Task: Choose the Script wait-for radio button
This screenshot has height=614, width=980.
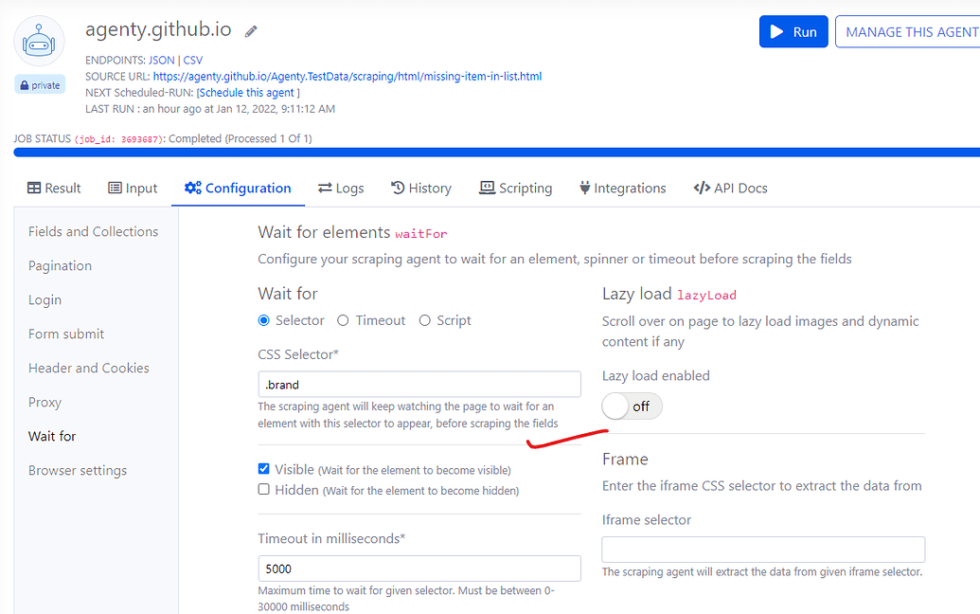Action: [x=425, y=320]
